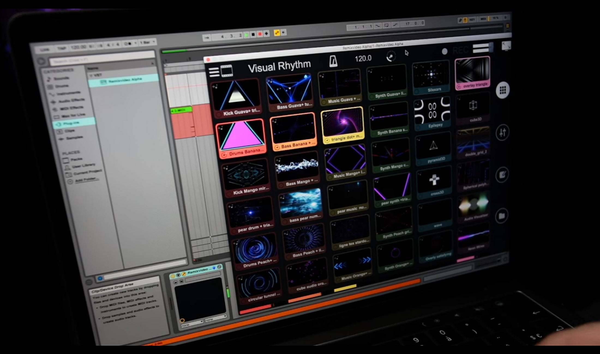The image size is (600, 354).
Task: Select Audio Effects category in browser
Action: pos(71,101)
